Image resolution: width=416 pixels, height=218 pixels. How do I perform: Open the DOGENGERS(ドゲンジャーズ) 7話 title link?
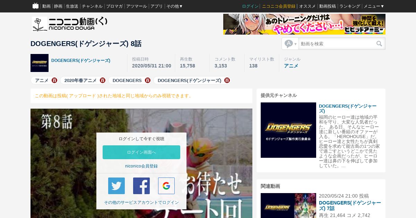pos(350,206)
